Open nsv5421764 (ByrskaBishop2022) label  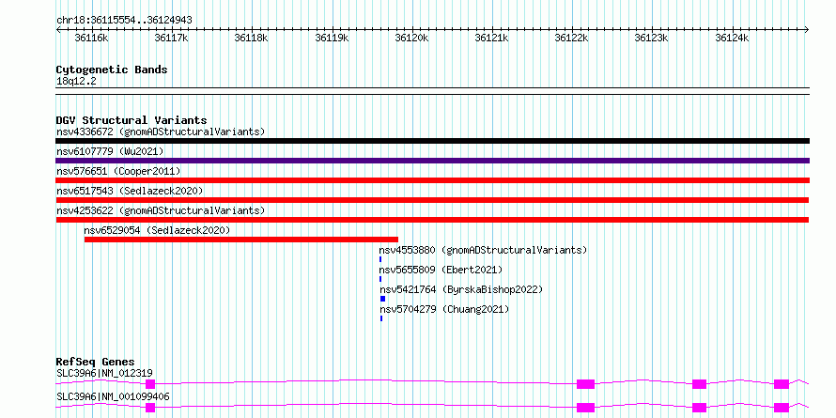[461, 289]
